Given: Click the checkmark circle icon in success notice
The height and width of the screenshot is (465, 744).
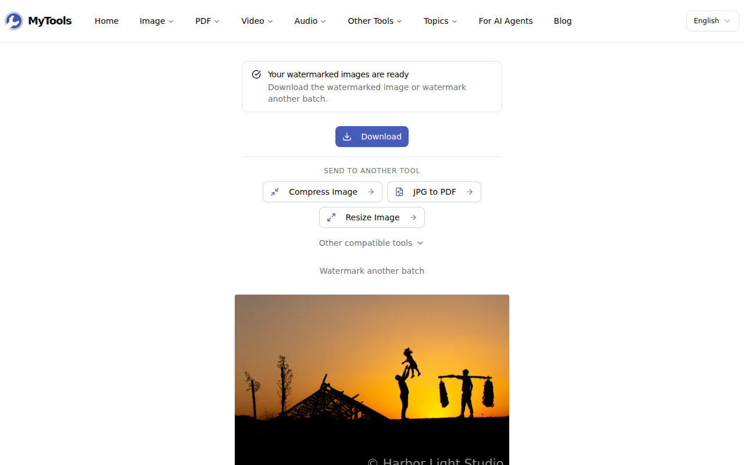Looking at the screenshot, I should click(x=256, y=74).
